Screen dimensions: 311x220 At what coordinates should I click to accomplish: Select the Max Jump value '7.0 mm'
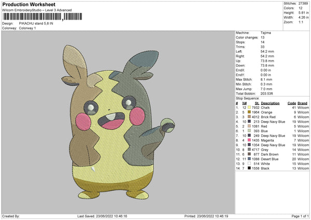[x=266, y=89]
